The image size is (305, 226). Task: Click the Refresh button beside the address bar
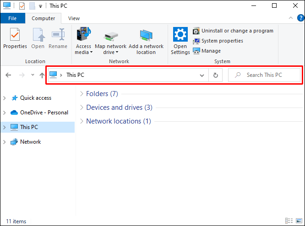coord(215,75)
